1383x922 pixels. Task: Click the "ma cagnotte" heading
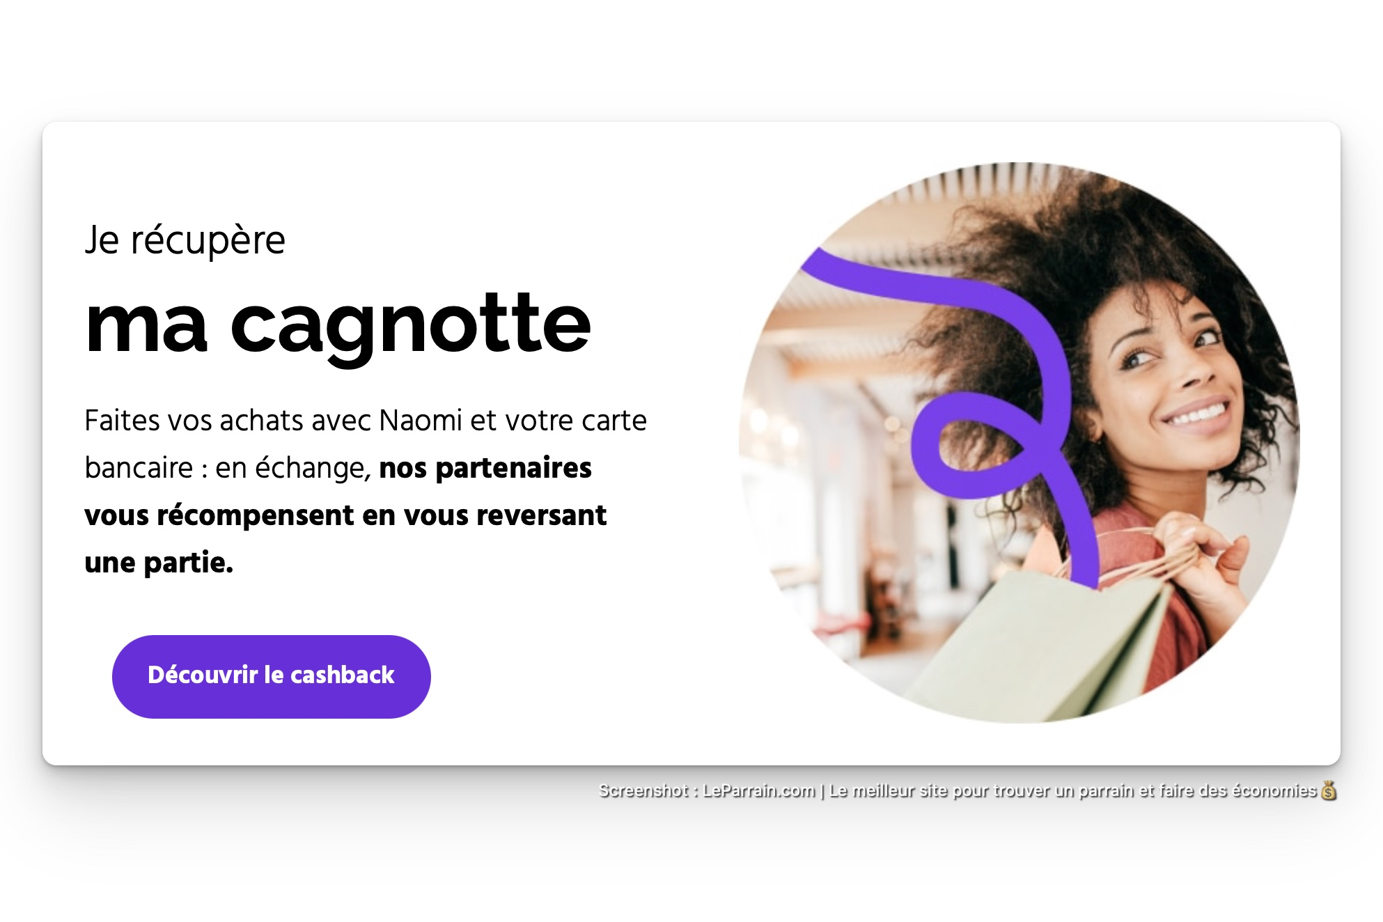point(338,325)
